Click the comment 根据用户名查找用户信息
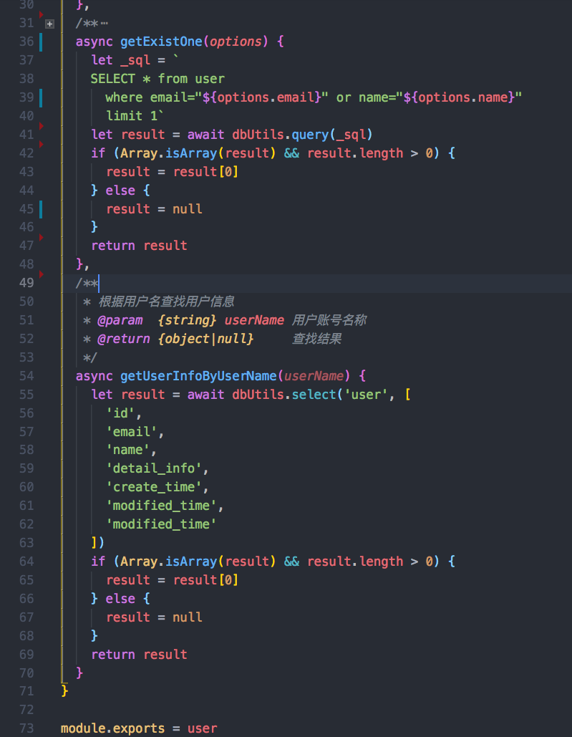Viewport: 572px width, 737px height. pyautogui.click(x=166, y=302)
